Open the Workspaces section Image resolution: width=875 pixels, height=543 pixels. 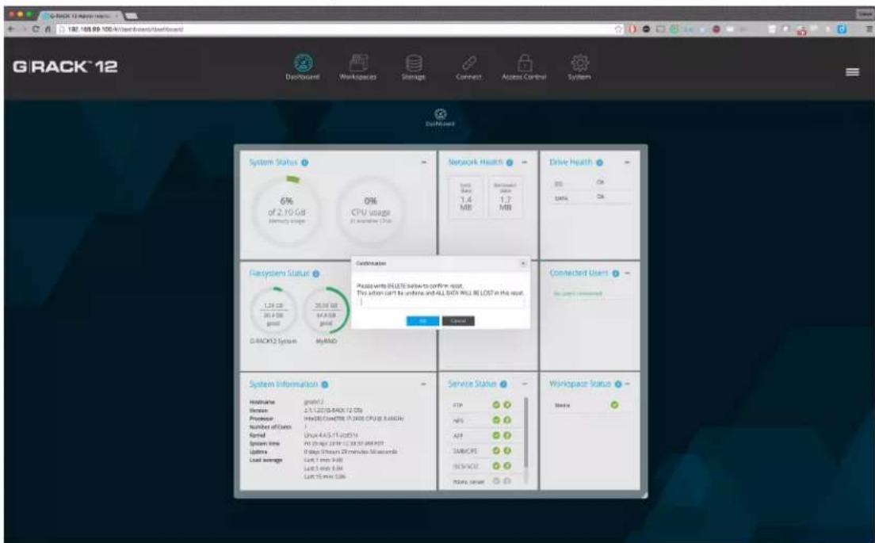[357, 67]
